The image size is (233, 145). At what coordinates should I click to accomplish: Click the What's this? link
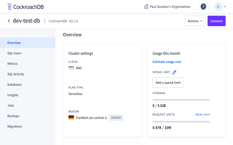pyautogui.click(x=203, y=114)
